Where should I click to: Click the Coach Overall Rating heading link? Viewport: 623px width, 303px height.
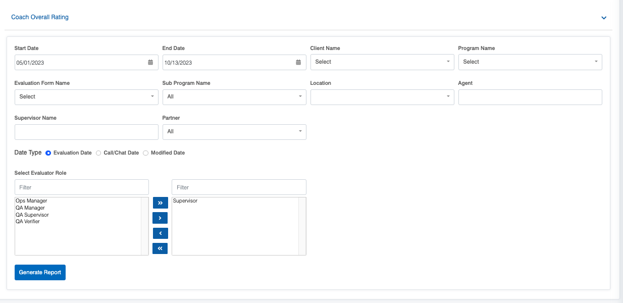(40, 17)
